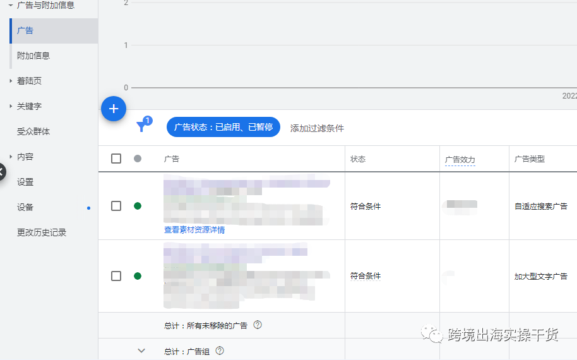Click the grey status dot column header

tap(138, 159)
